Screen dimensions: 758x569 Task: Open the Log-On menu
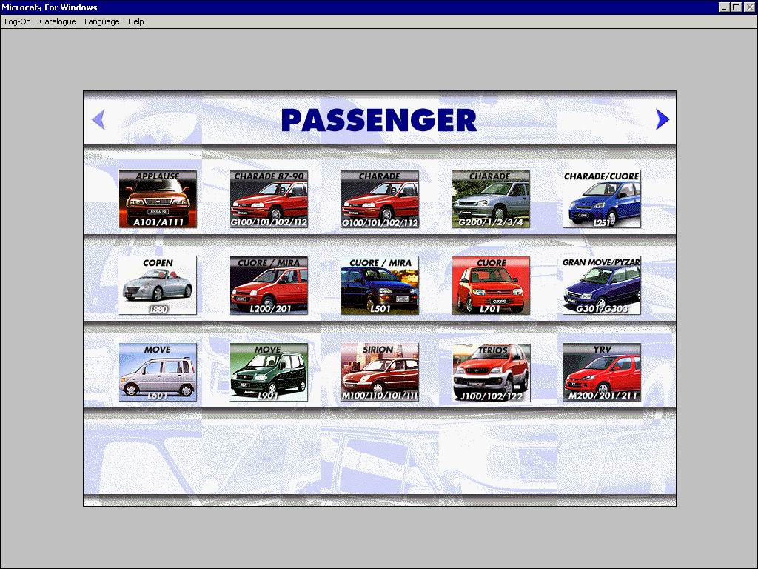(18, 21)
